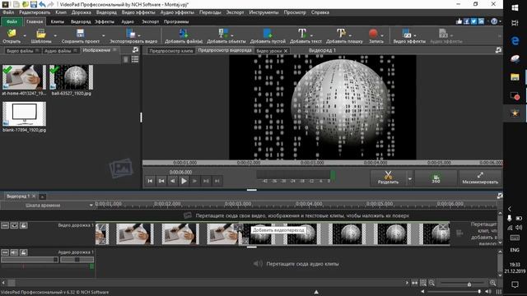Jump to start of sequence button
The width and height of the screenshot is (527, 296).
tap(150, 181)
